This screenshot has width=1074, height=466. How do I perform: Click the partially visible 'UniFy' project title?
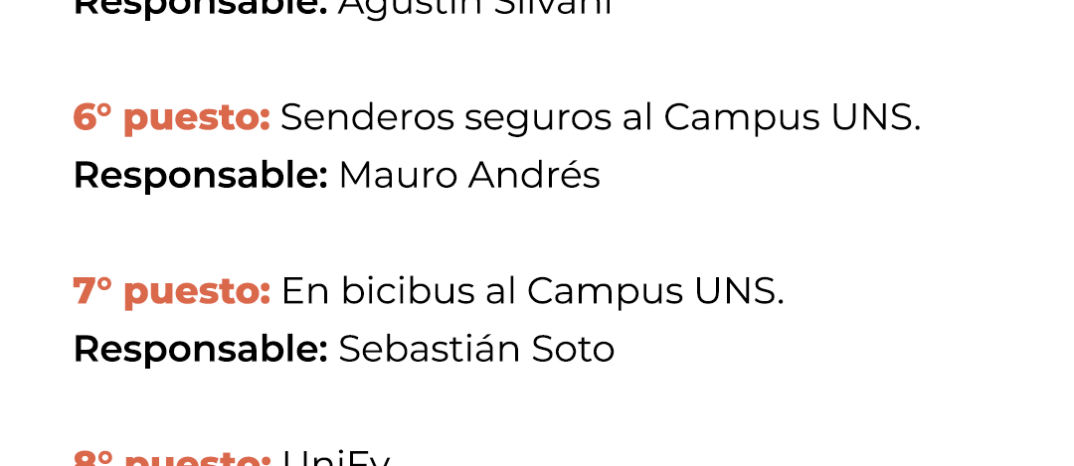tap(336, 457)
